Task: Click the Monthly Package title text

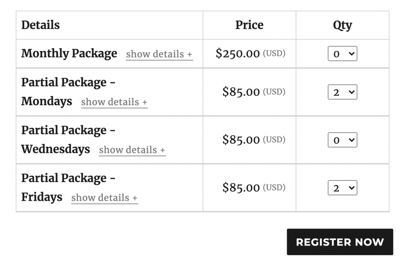Action: click(69, 53)
